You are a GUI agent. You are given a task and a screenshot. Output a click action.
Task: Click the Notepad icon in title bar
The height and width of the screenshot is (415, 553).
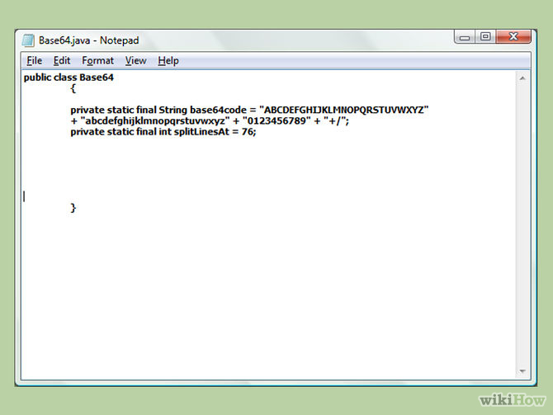point(28,40)
